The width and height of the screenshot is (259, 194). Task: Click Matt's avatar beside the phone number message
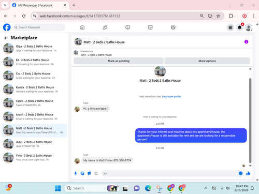[77, 161]
